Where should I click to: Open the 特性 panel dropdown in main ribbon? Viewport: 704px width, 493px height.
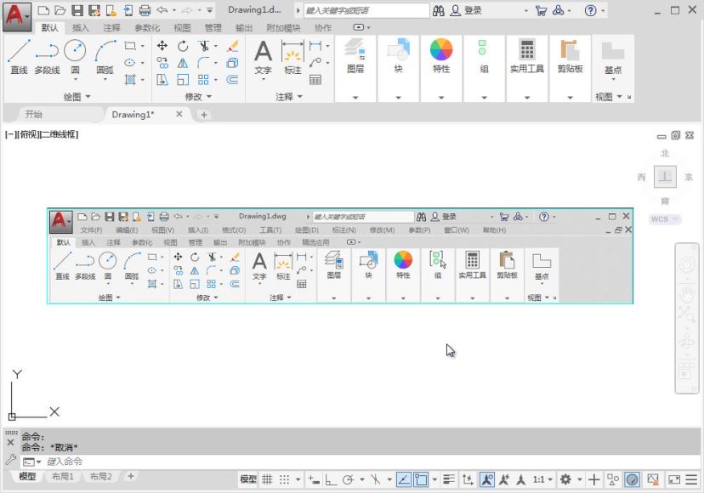[441, 98]
